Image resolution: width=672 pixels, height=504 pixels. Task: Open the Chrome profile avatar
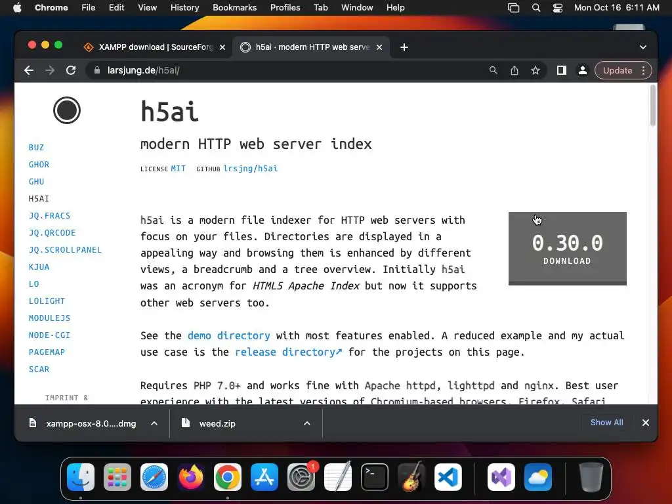pos(583,70)
